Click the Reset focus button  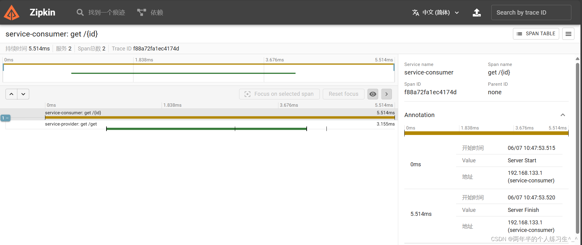coord(343,94)
